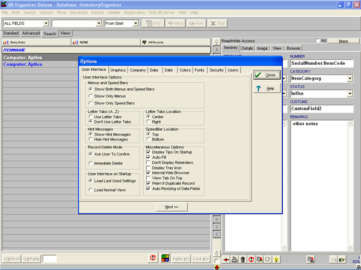Image resolution: width=361 pixels, height=270 pixels.
Task: Switch to the Company options tab
Action: (138, 70)
